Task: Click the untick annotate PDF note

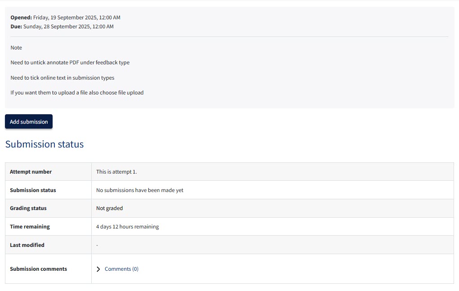Action: pyautogui.click(x=70, y=63)
